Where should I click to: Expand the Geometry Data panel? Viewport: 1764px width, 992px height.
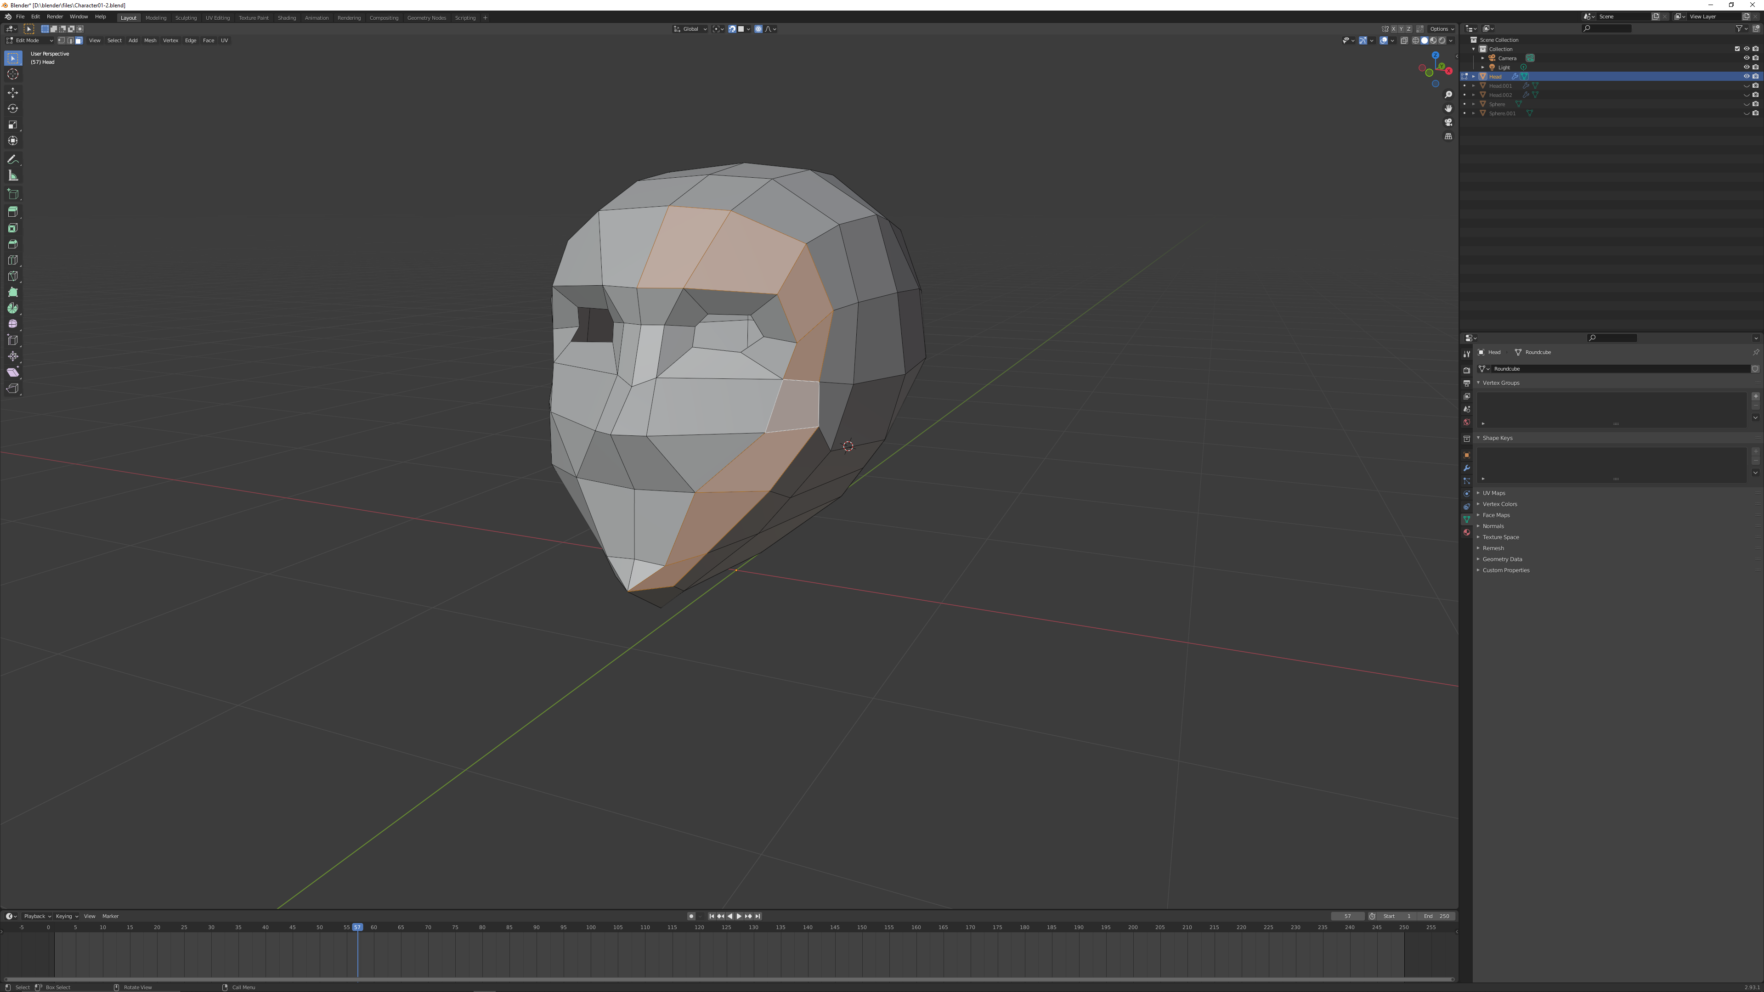pyautogui.click(x=1502, y=559)
